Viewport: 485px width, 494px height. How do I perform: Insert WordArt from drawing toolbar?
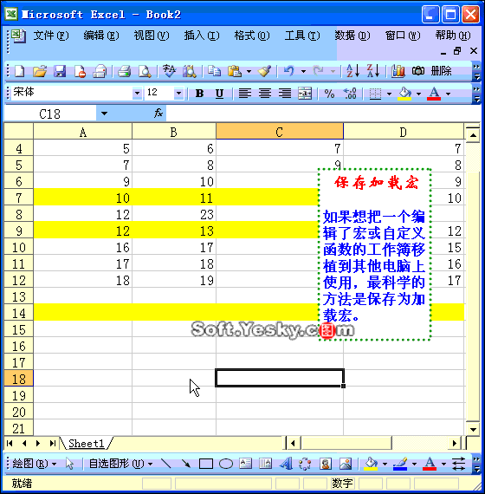(x=286, y=464)
